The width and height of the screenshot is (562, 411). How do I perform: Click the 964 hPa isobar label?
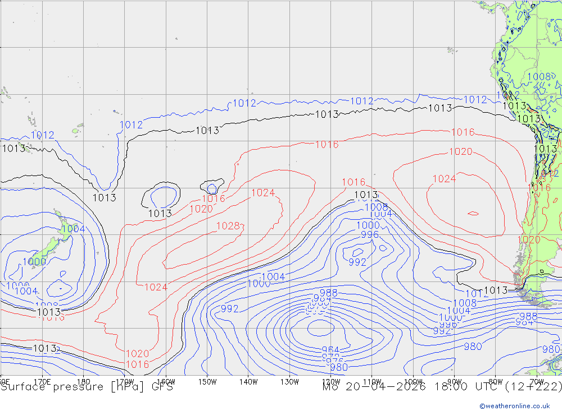330,350
